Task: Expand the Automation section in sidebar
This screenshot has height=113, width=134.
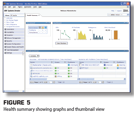Action: (5, 29)
